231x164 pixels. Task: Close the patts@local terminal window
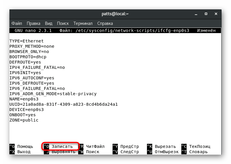(216, 14)
